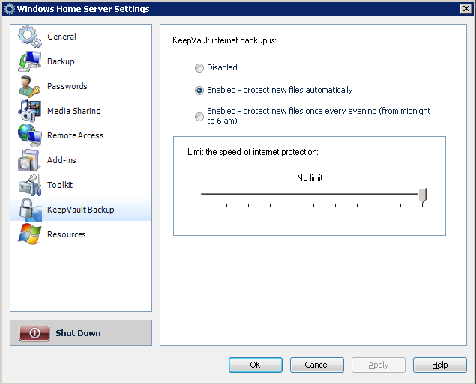Image resolution: width=476 pixels, height=384 pixels.
Task: Click the Cancel button
Action: click(x=316, y=365)
